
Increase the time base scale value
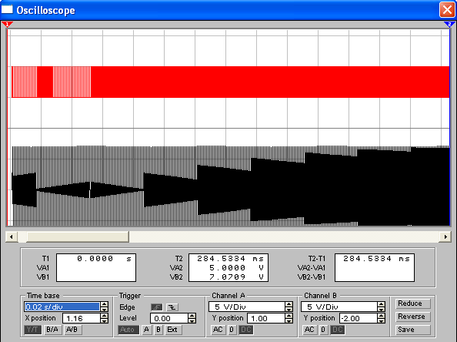(x=104, y=304)
